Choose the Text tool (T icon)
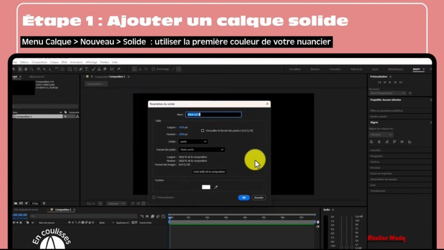This screenshot has width=444, height=250. click(x=86, y=69)
